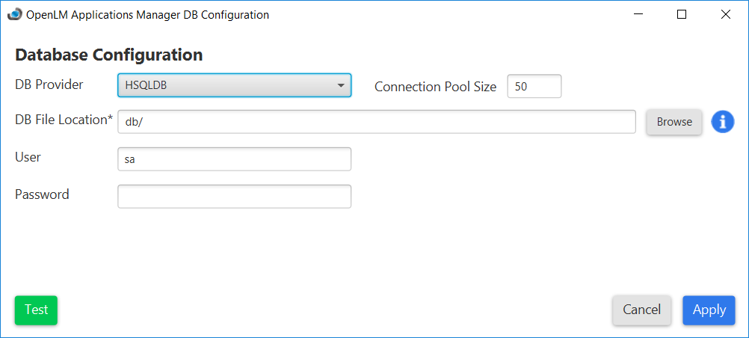Image resolution: width=749 pixels, height=338 pixels.
Task: Click the DB Provider label
Action: (x=49, y=84)
